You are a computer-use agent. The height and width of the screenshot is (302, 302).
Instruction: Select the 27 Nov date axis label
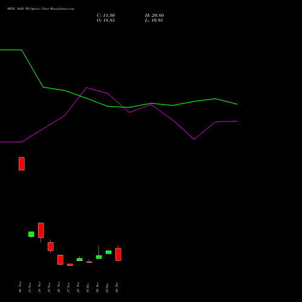point(68,287)
